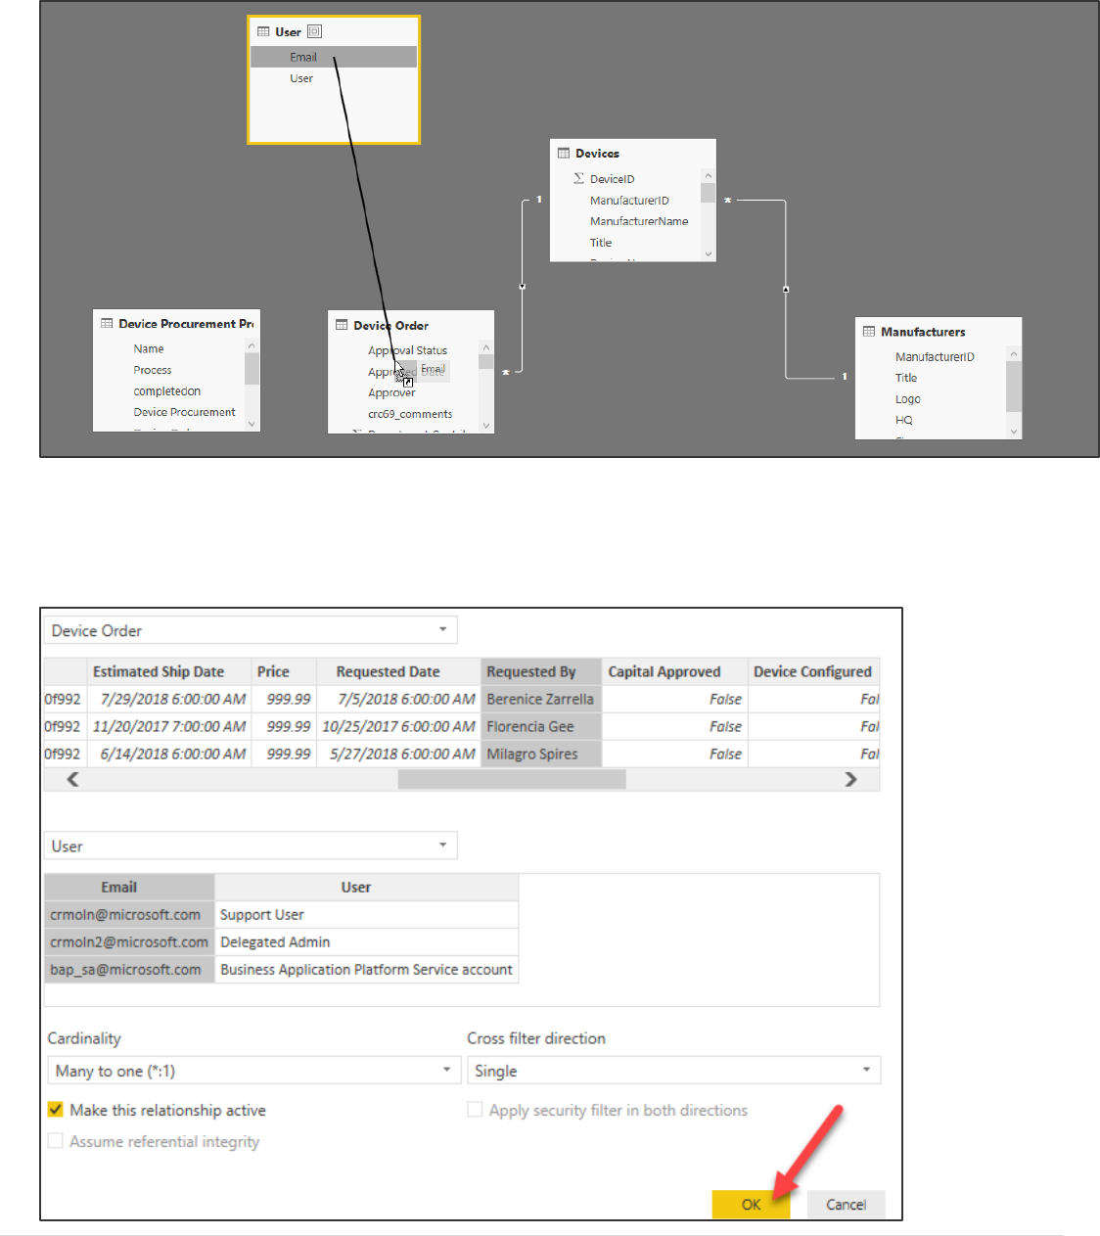1100x1236 pixels.
Task: Click the Berenice Zarrella cell
Action: click(541, 699)
